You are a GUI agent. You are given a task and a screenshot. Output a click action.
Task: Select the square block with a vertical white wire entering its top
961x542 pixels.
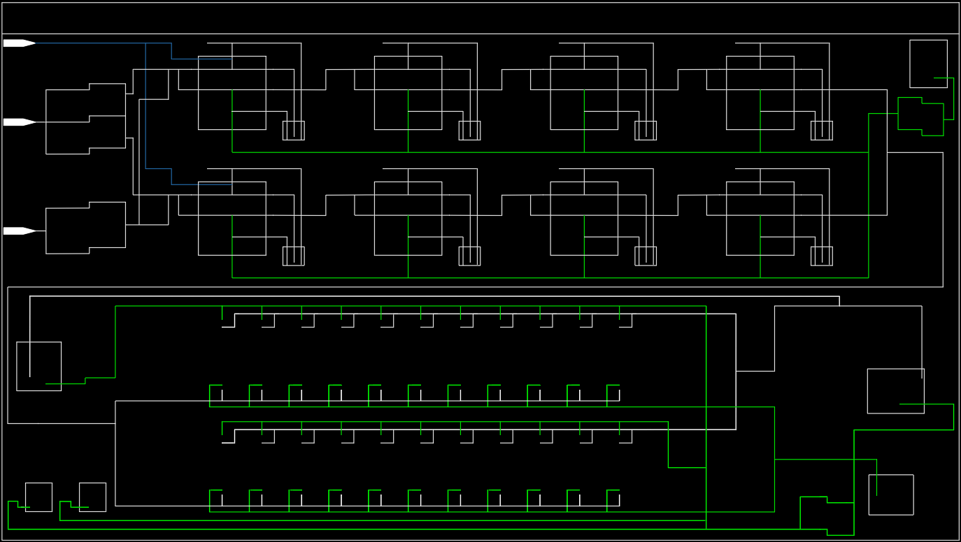(x=39, y=366)
